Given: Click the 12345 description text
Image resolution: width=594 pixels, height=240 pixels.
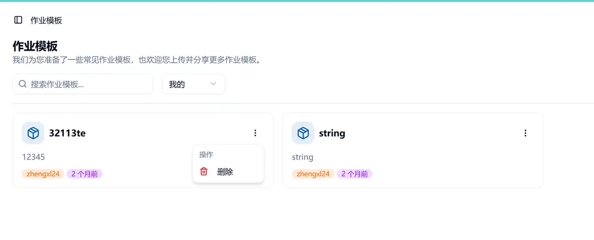Looking at the screenshot, I should pos(34,157).
